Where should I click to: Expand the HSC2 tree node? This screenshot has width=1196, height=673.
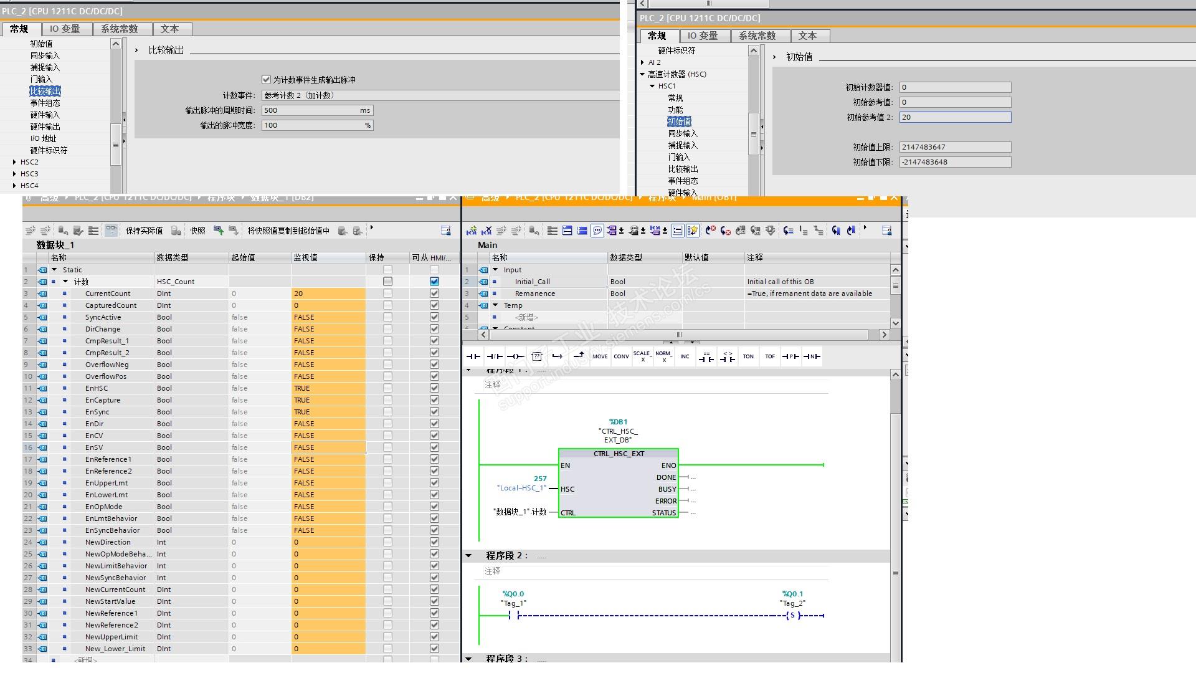pos(14,162)
